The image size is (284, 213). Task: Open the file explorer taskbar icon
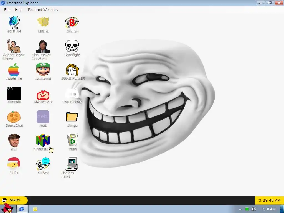pyautogui.click(x=35, y=209)
